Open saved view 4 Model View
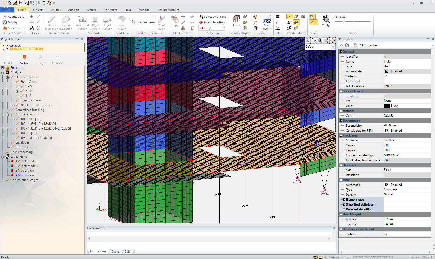Viewport: 435px width, 259px height. [25, 175]
